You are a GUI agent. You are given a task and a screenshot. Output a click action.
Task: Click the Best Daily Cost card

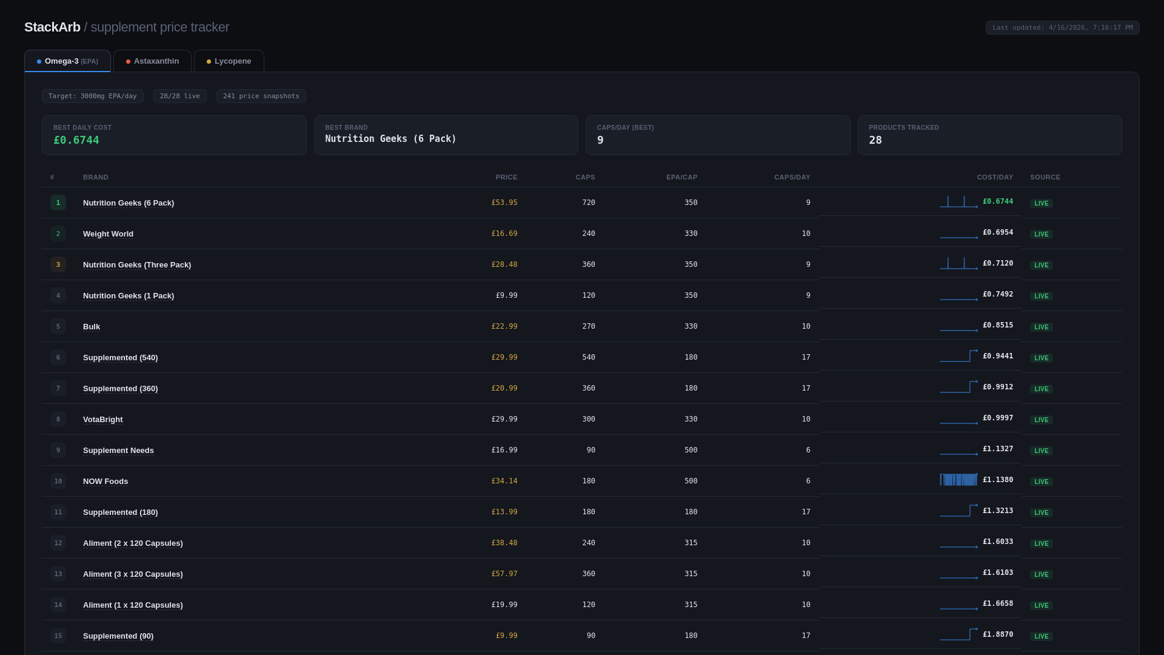[x=174, y=135]
